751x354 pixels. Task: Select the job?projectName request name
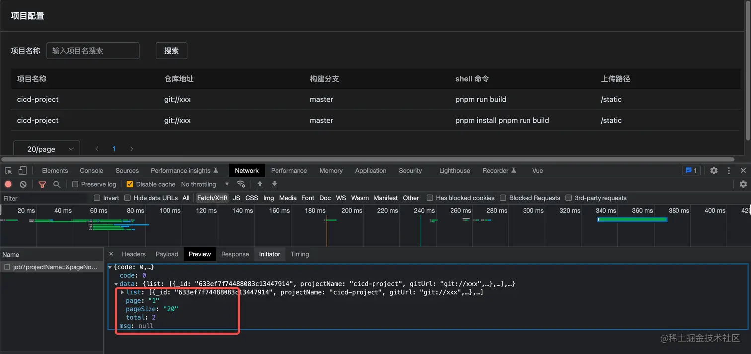[x=56, y=267]
